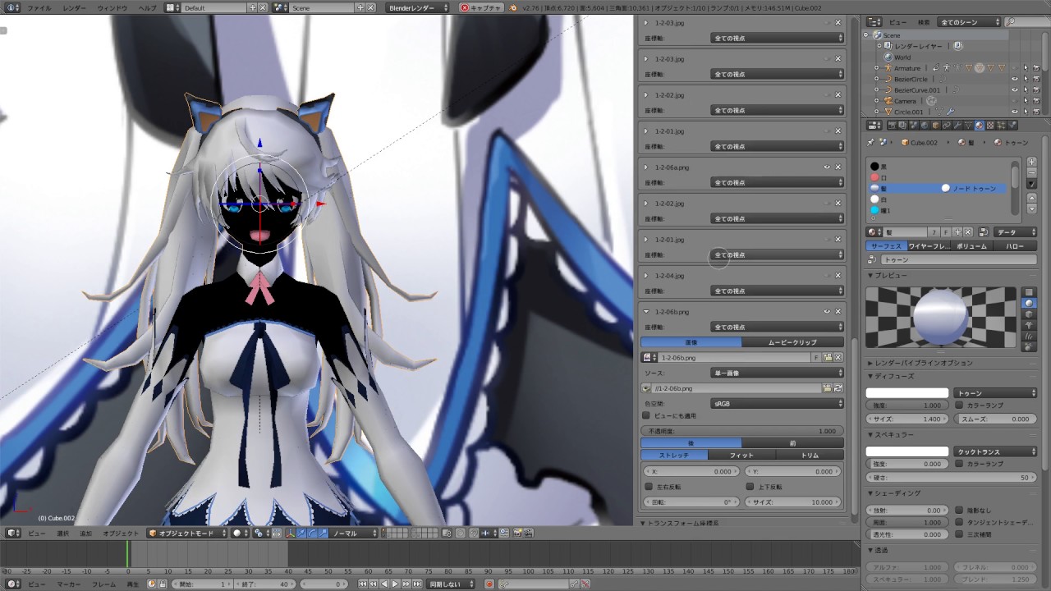The image size is (1051, 591).
Task: Set background image draw to 前 (front)
Action: (x=792, y=442)
